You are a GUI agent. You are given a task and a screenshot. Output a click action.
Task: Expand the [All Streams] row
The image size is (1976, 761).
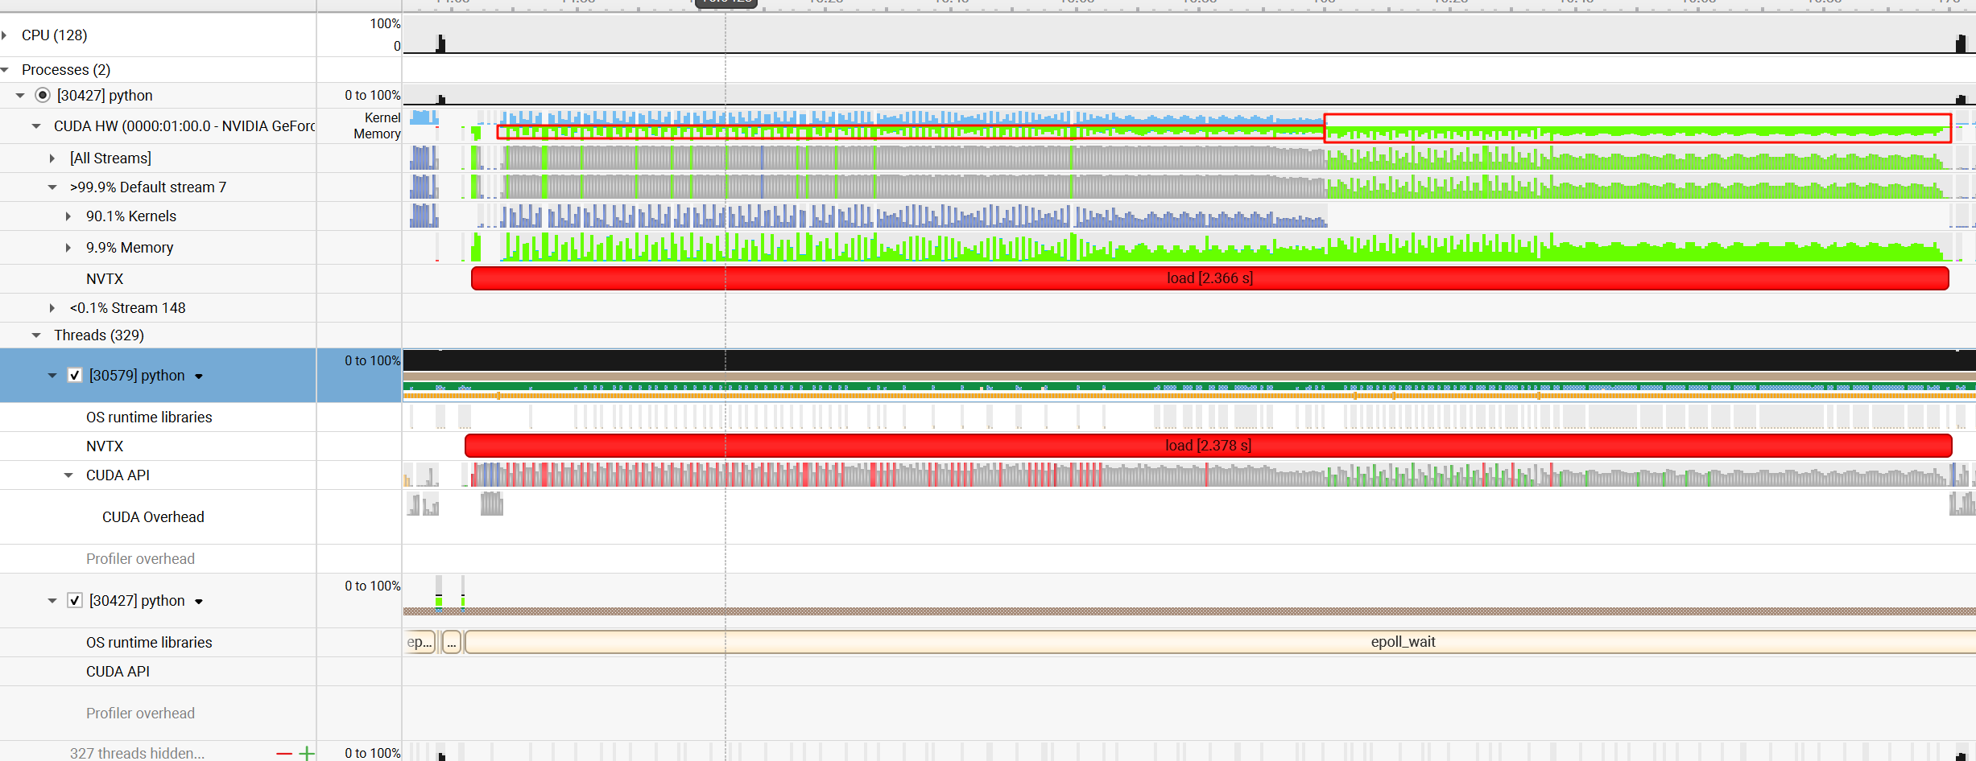[52, 158]
